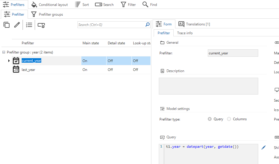The image size is (279, 164).
Task: Click the numbered list order icon
Action: tap(29, 25)
